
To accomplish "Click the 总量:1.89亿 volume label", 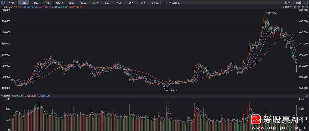I will pyautogui.click(x=18, y=96).
